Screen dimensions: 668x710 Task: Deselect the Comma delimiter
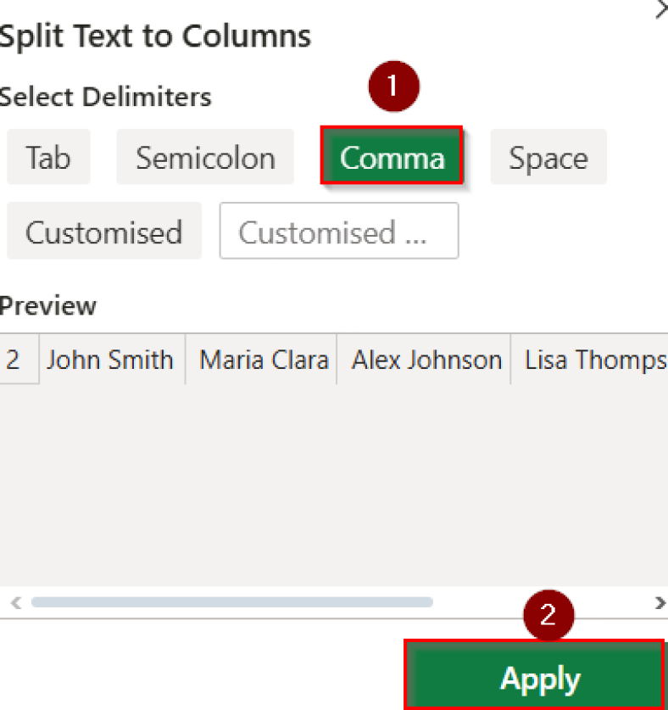[391, 157]
